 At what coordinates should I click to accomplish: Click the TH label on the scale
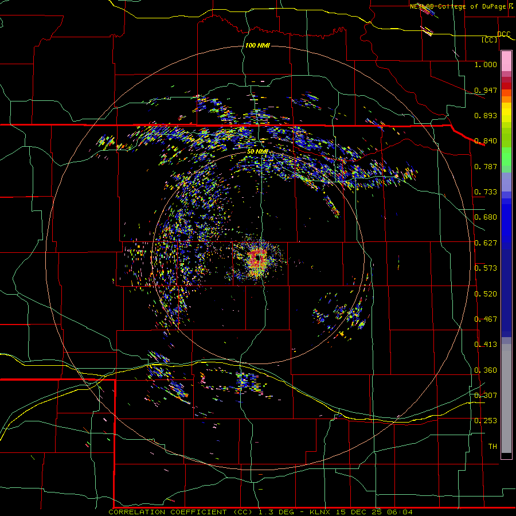coord(492,447)
